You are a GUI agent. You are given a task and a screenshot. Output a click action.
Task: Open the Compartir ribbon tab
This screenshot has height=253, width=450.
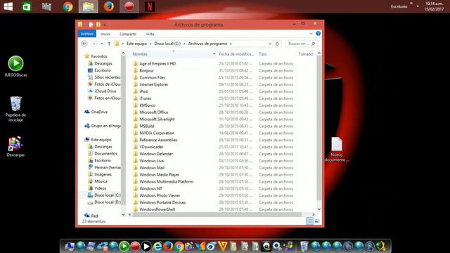[x=128, y=34]
